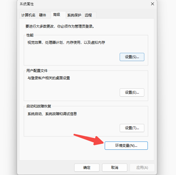Click the 系统启动、系统故障和调试信息 description
176x175 pixels.
(52, 114)
